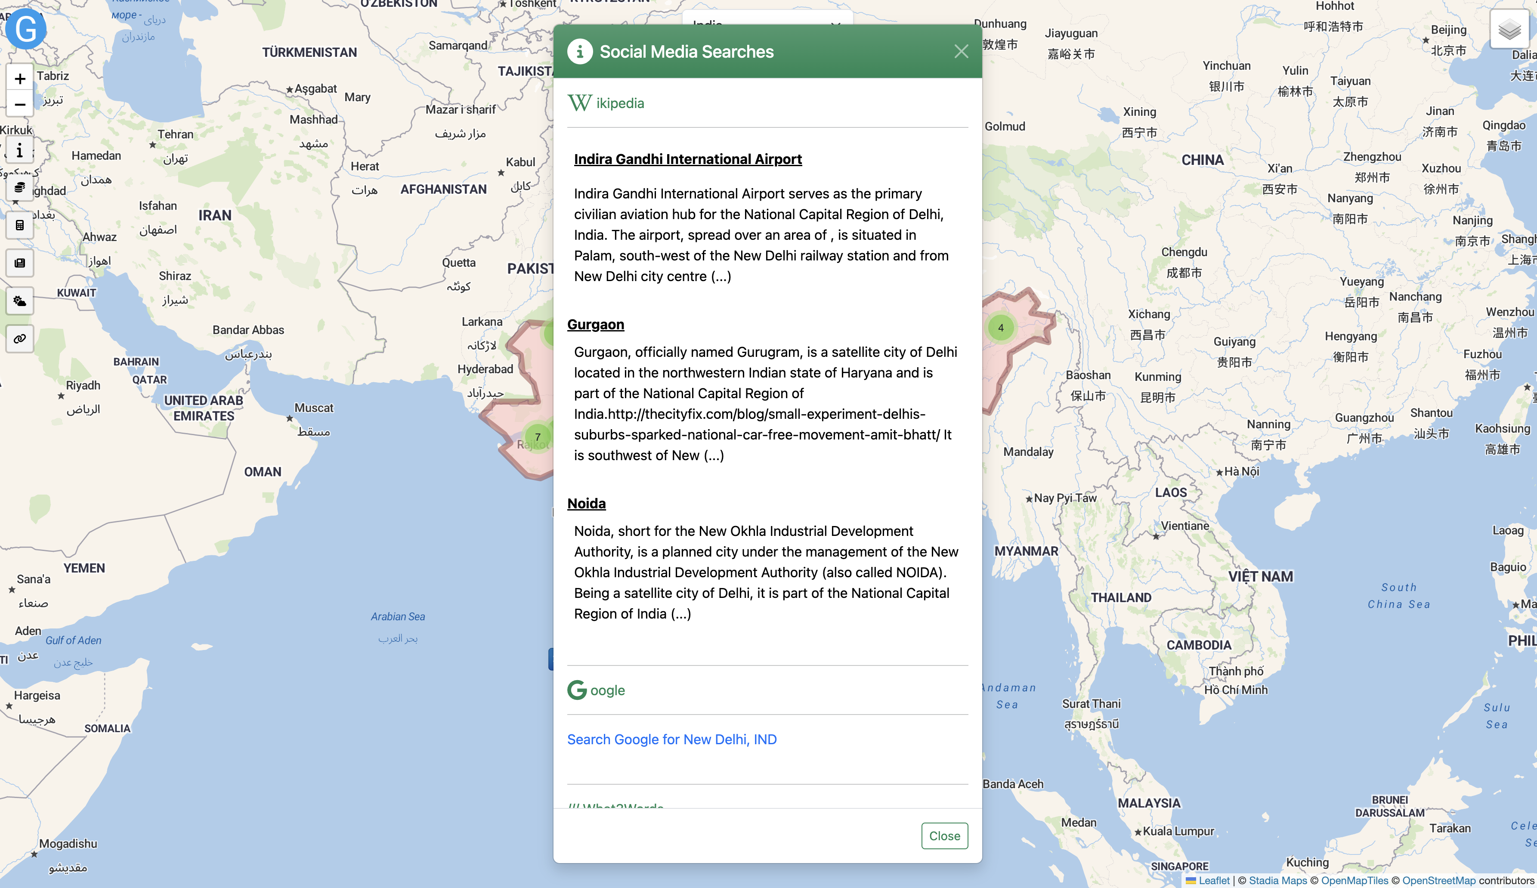Screen dimensions: 1537x888
Task: Click the blue G logo icon
Action: pos(25,29)
